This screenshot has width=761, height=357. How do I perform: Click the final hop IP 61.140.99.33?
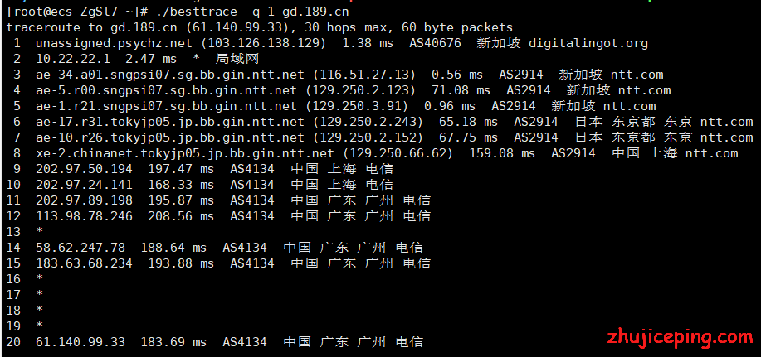(x=80, y=342)
